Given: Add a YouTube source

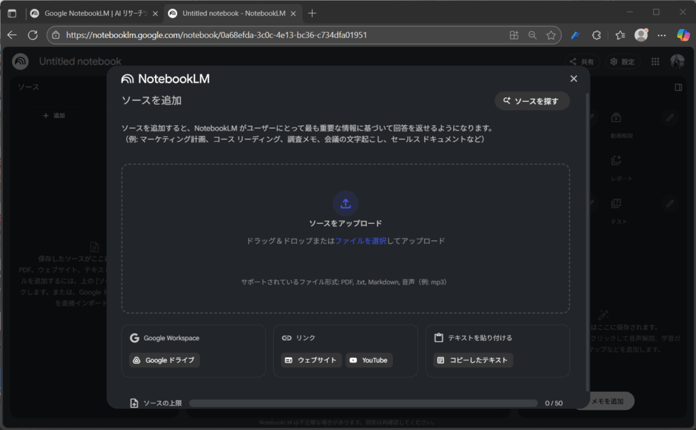Looking at the screenshot, I should click(369, 360).
